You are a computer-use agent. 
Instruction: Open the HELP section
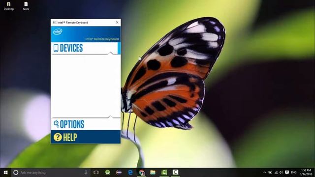click(x=86, y=137)
